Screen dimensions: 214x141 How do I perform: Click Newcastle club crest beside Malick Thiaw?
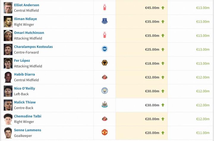[x=104, y=104]
